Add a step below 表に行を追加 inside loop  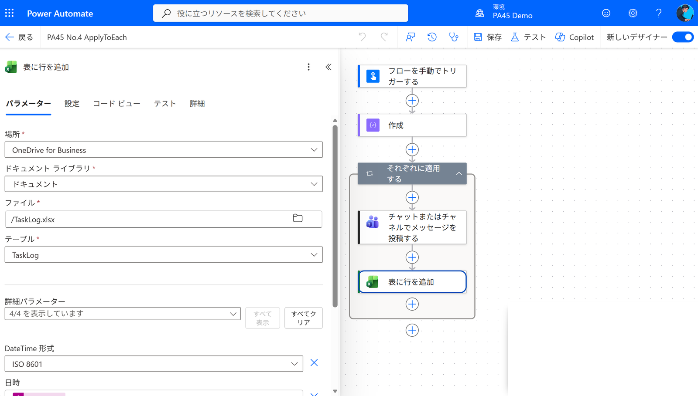412,304
